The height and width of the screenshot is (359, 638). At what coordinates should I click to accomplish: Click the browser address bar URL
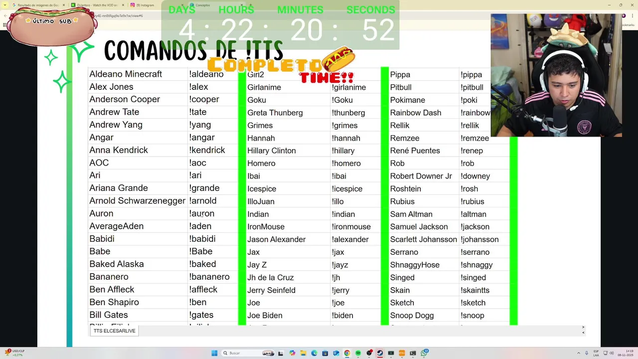click(120, 15)
